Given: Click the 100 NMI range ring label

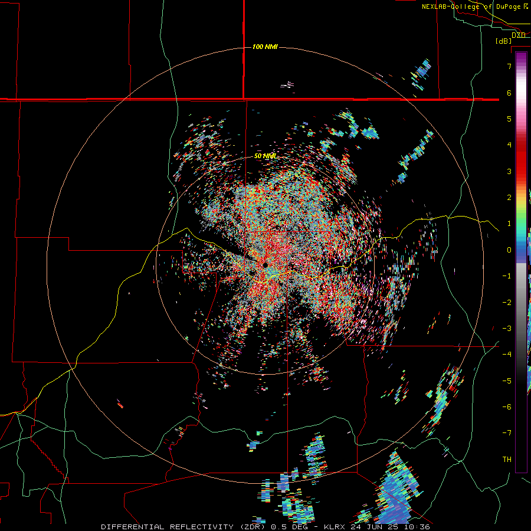Looking at the screenshot, I should pos(265,47).
